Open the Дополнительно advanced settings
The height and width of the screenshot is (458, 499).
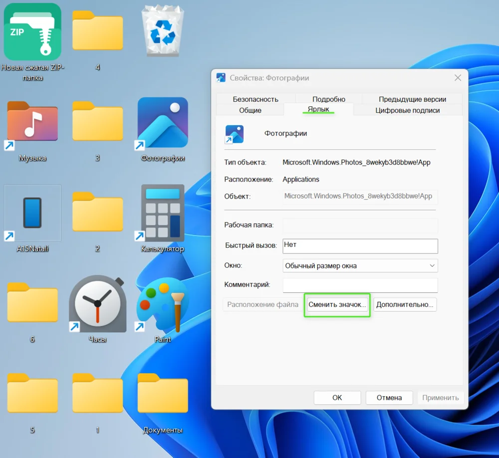coord(405,305)
